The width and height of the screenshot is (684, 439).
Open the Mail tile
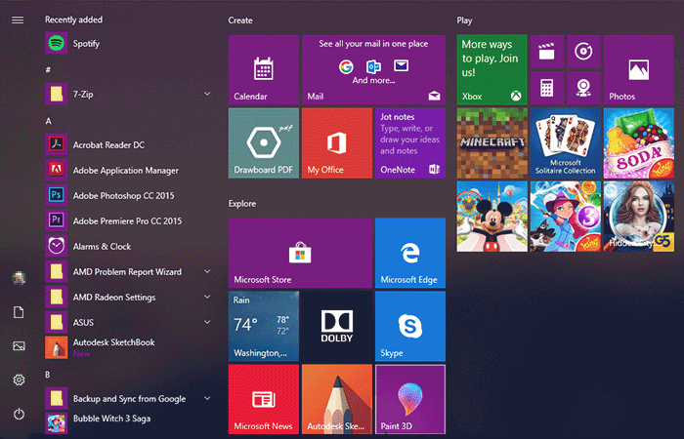(373, 69)
